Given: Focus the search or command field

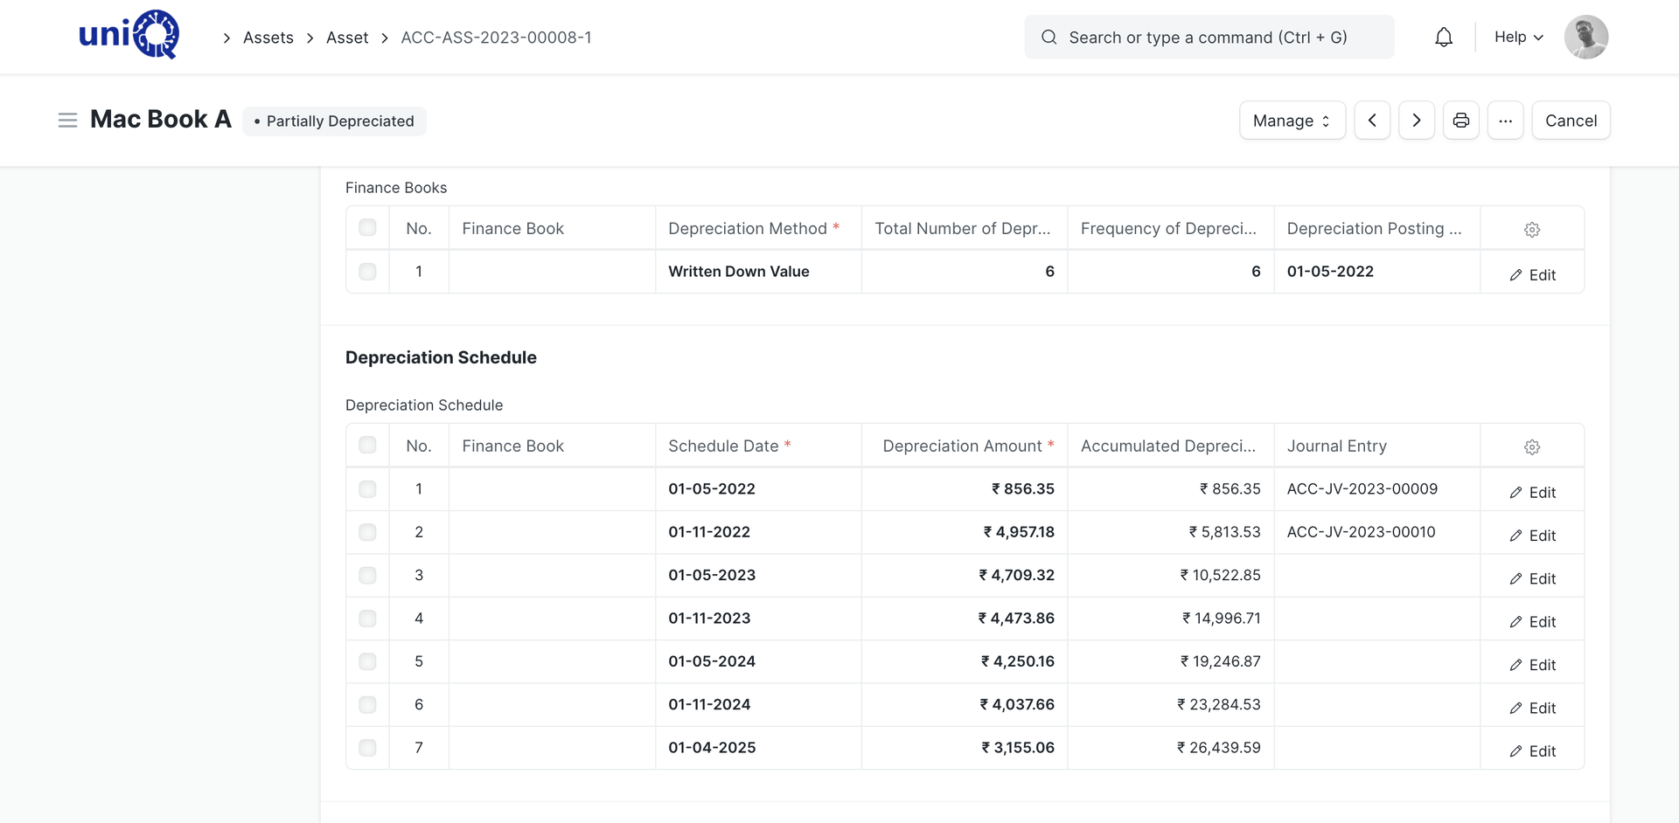Looking at the screenshot, I should [1209, 37].
